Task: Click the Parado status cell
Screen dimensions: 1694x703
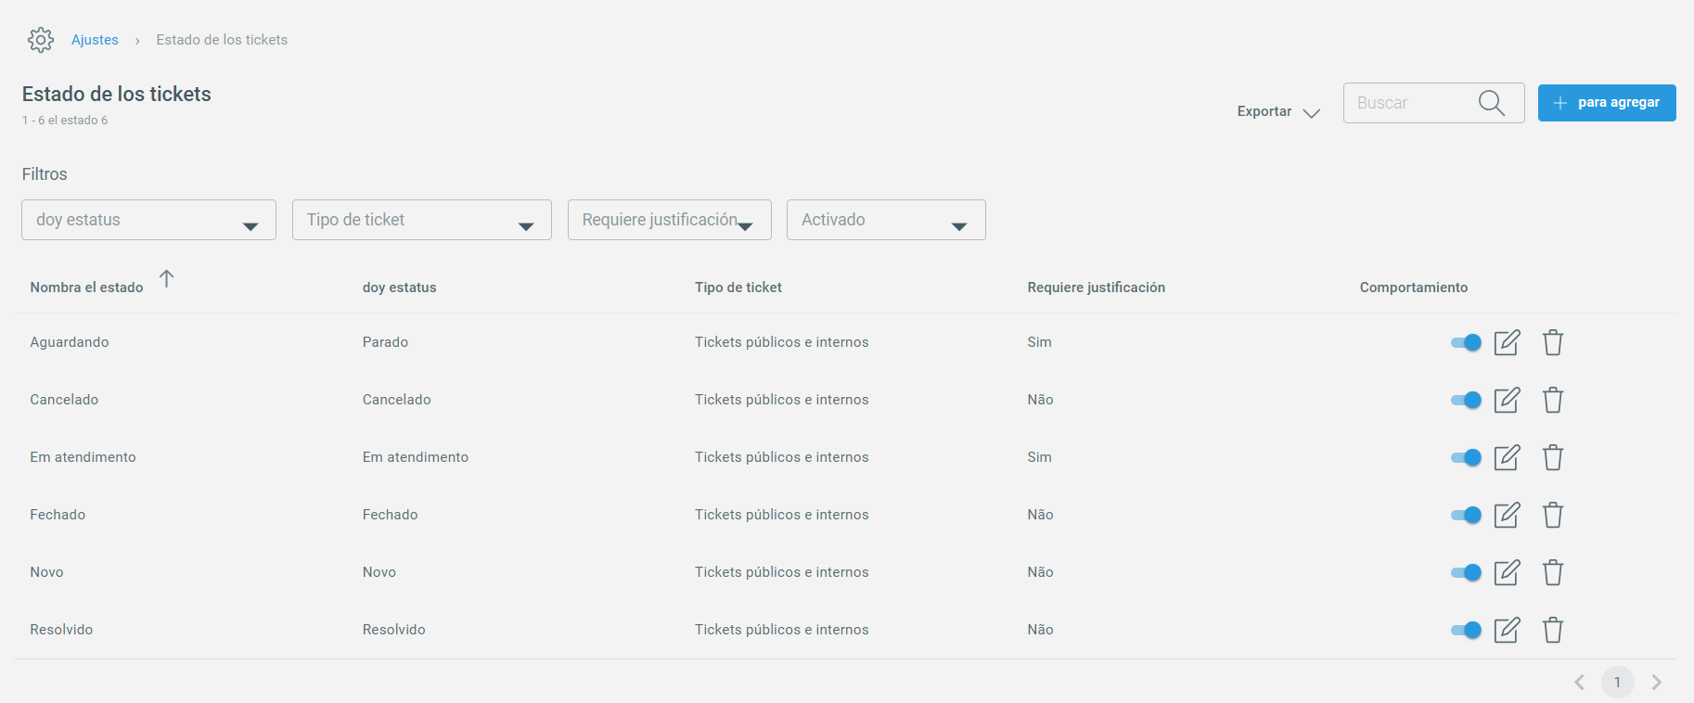Action: point(385,342)
